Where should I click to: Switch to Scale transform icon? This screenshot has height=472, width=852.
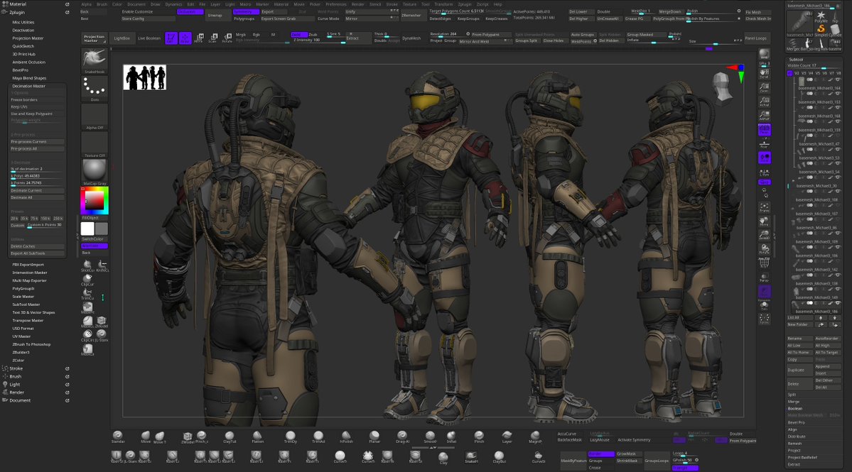pyautogui.click(x=213, y=38)
